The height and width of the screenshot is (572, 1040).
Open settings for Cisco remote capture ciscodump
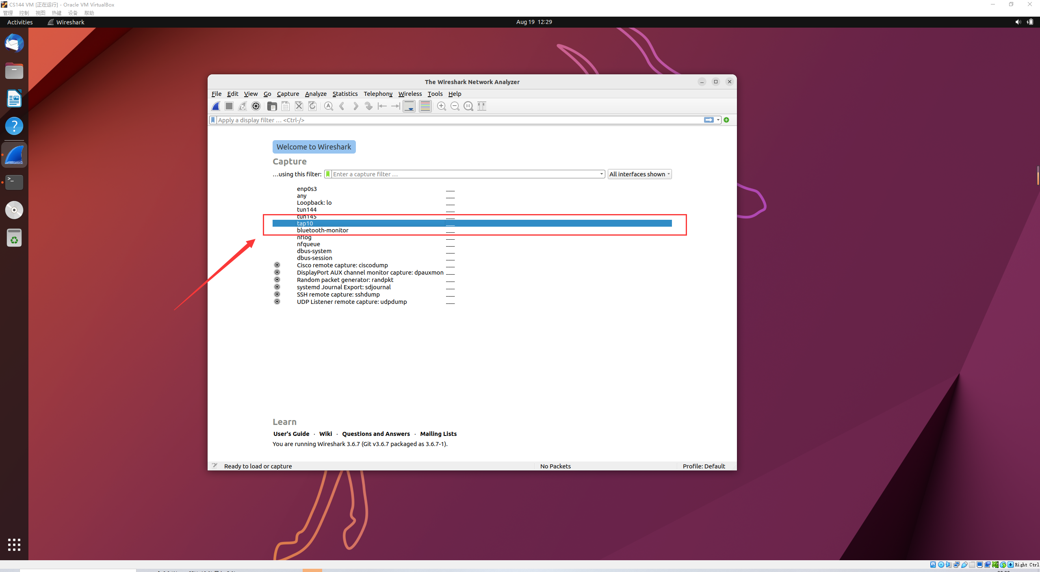[277, 265]
